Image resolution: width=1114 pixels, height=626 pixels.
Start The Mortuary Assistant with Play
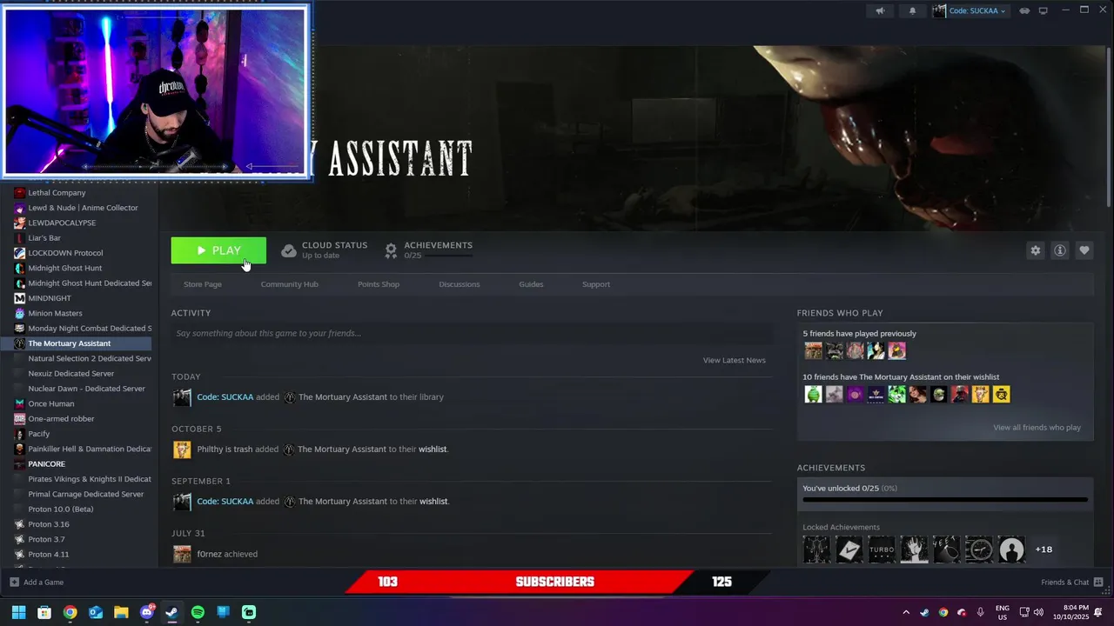(218, 250)
